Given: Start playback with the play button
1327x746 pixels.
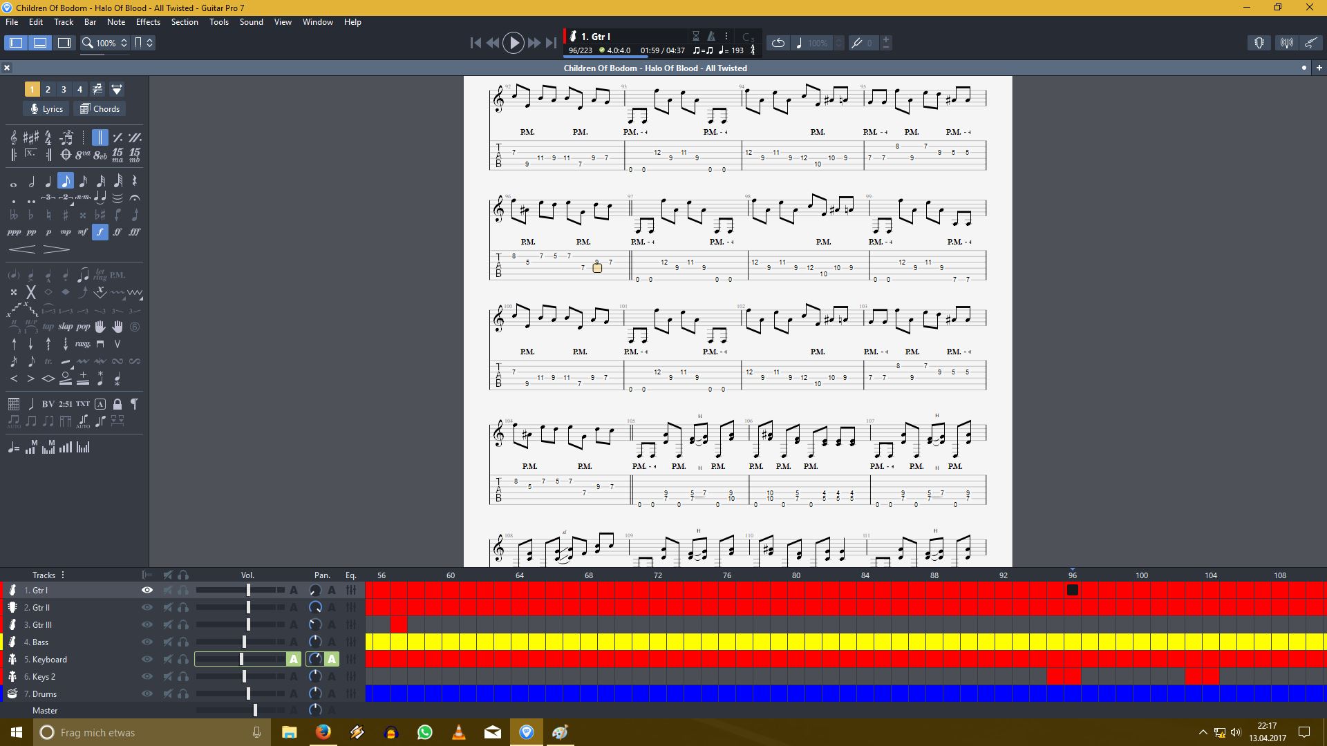Looking at the screenshot, I should (x=513, y=43).
